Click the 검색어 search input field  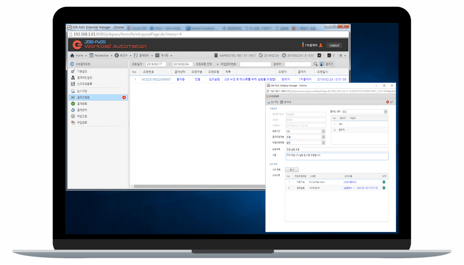tap(298, 64)
